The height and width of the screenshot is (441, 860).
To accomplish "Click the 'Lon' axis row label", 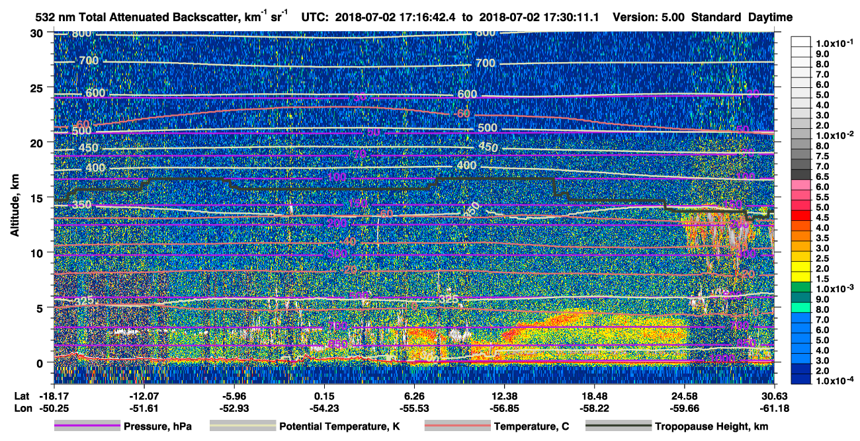I will (x=22, y=408).
